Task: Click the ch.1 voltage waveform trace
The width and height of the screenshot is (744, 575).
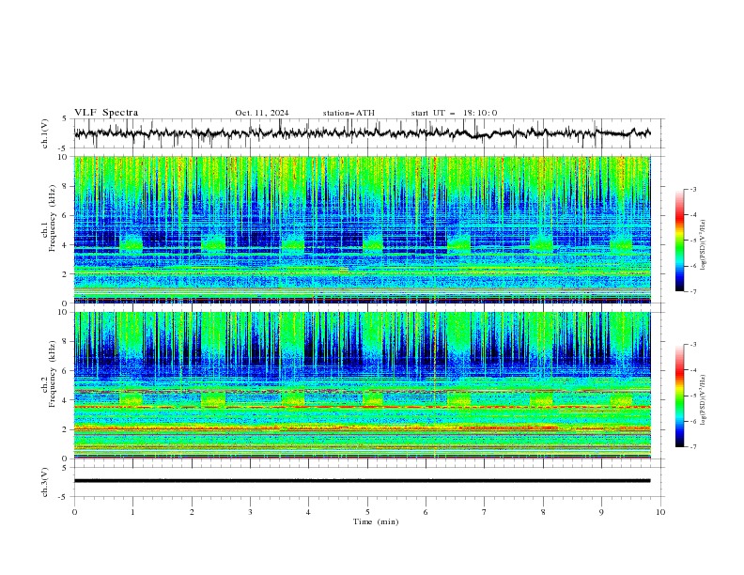Action: click(362, 133)
